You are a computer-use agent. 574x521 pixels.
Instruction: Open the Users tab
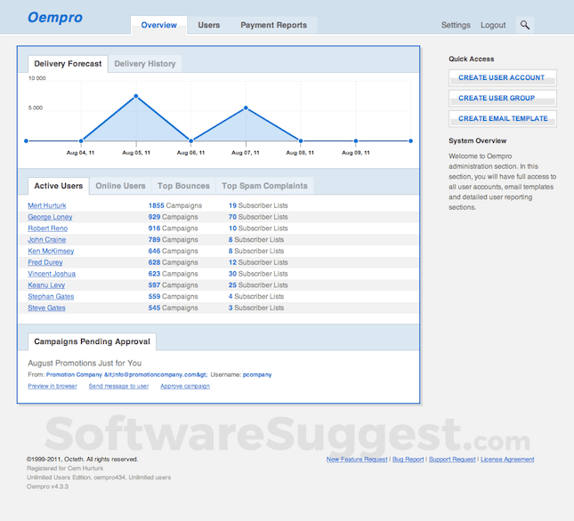pyautogui.click(x=209, y=26)
